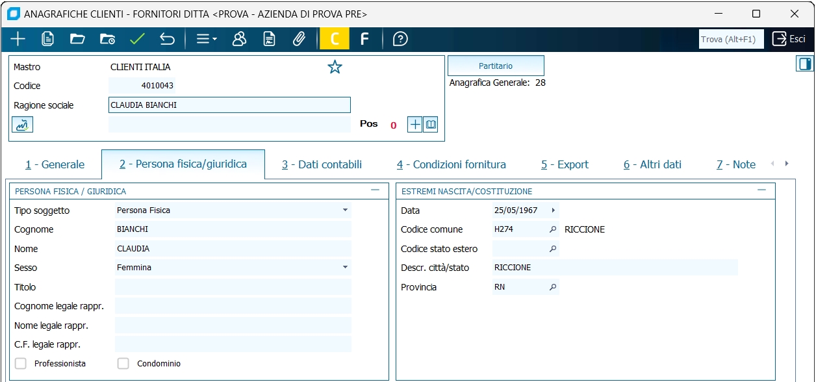Tick the Condominio checkbox
The image size is (816, 382).
[123, 364]
